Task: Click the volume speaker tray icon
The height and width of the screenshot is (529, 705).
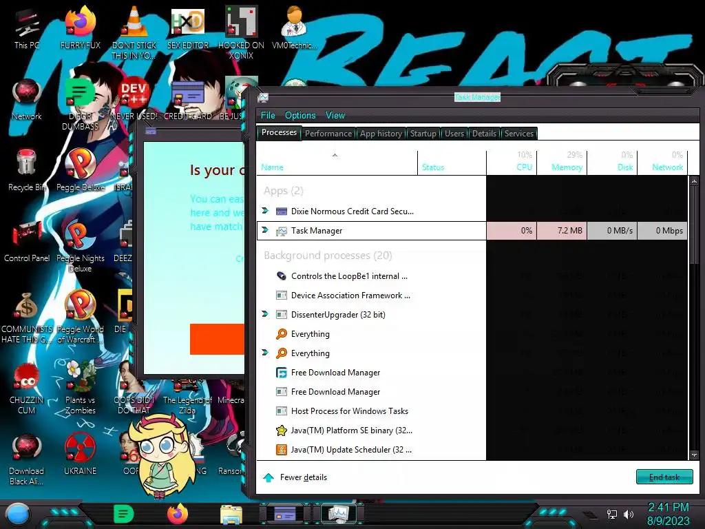Action: [628, 514]
